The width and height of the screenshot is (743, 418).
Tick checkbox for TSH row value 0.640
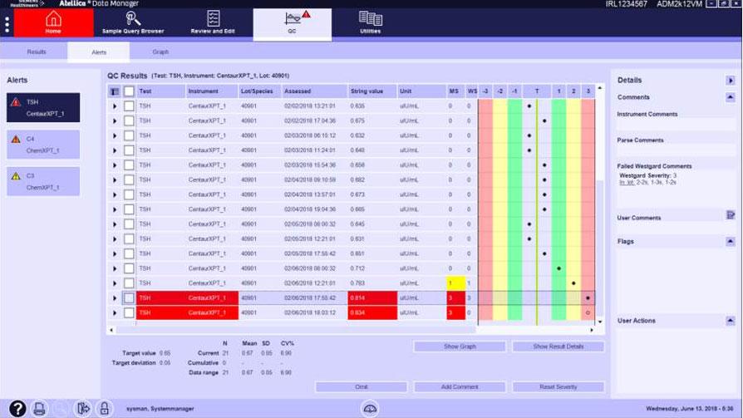pyautogui.click(x=129, y=150)
